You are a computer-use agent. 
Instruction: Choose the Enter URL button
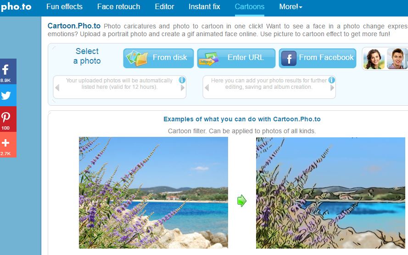pos(236,58)
